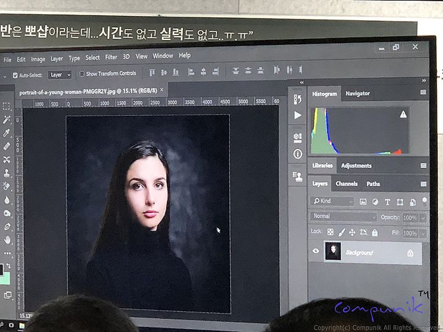Open the Histogram panel options menu
The height and width of the screenshot is (332, 443).
point(423,92)
